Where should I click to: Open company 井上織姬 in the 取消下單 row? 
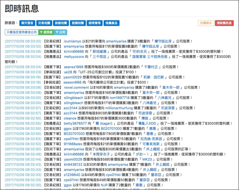(153, 149)
